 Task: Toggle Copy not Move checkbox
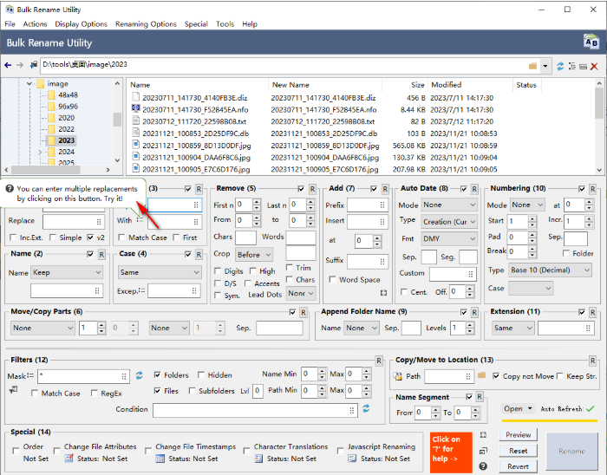(x=496, y=376)
